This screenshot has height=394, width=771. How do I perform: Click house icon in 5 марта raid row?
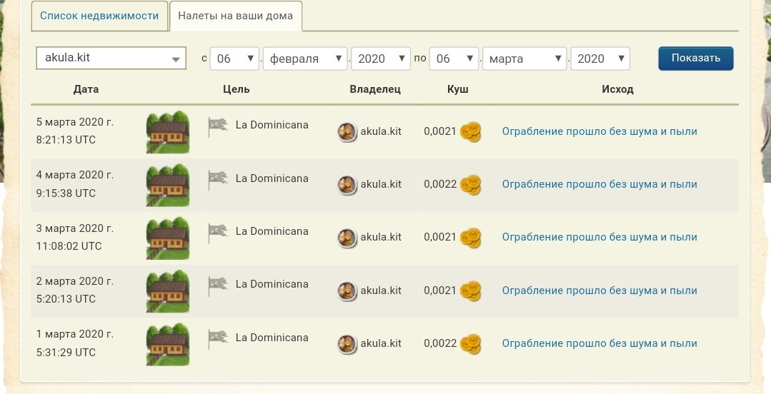[168, 131]
